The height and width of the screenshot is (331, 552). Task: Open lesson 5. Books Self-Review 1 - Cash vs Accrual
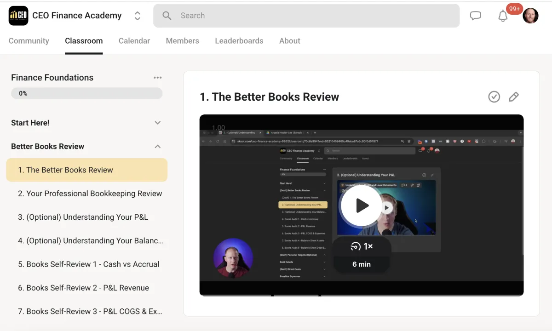pos(87,264)
